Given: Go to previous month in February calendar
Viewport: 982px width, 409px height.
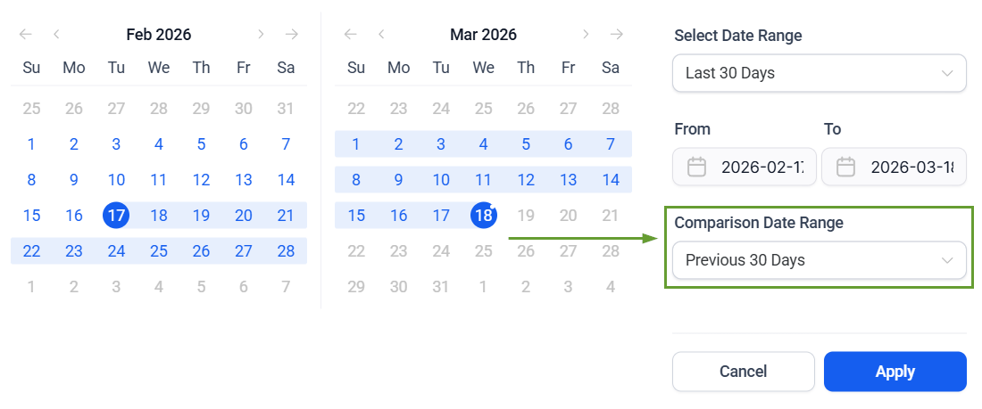Looking at the screenshot, I should [x=56, y=35].
